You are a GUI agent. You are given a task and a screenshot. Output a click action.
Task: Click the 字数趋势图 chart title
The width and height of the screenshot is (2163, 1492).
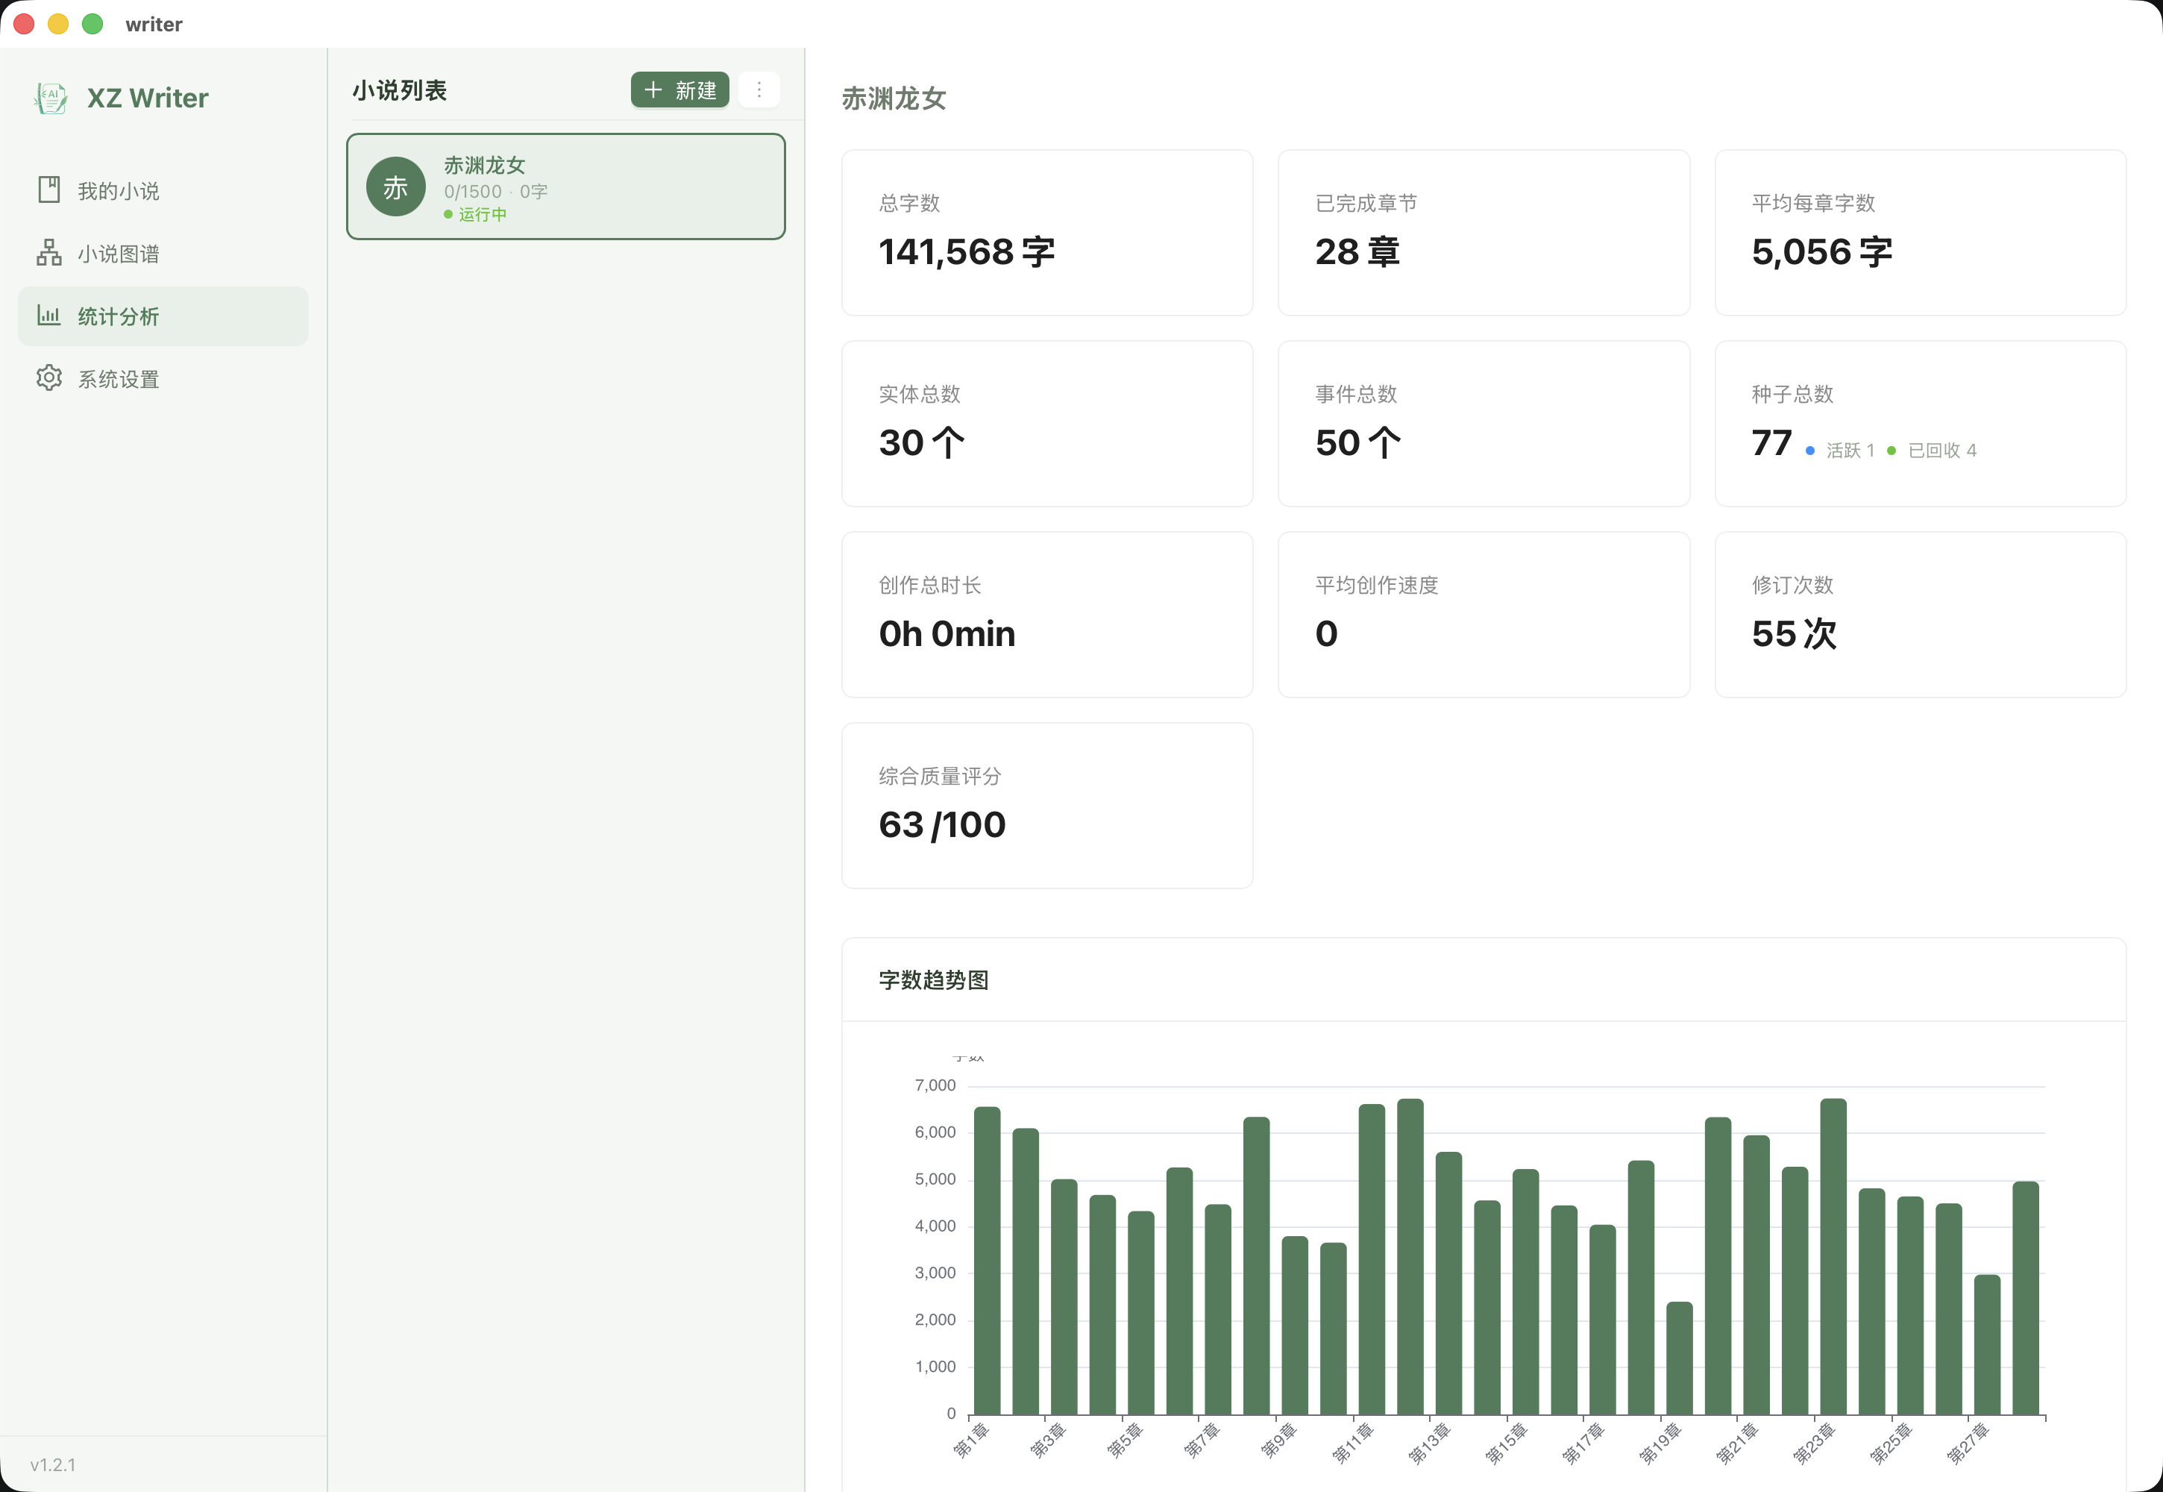(x=933, y=979)
